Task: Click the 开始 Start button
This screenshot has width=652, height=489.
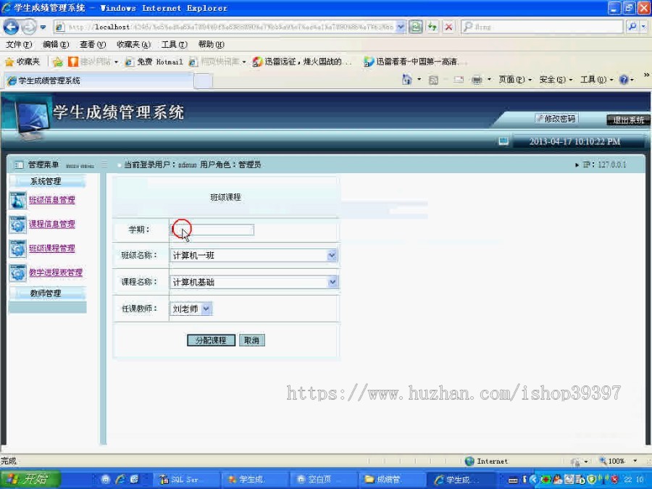Action: point(30,480)
